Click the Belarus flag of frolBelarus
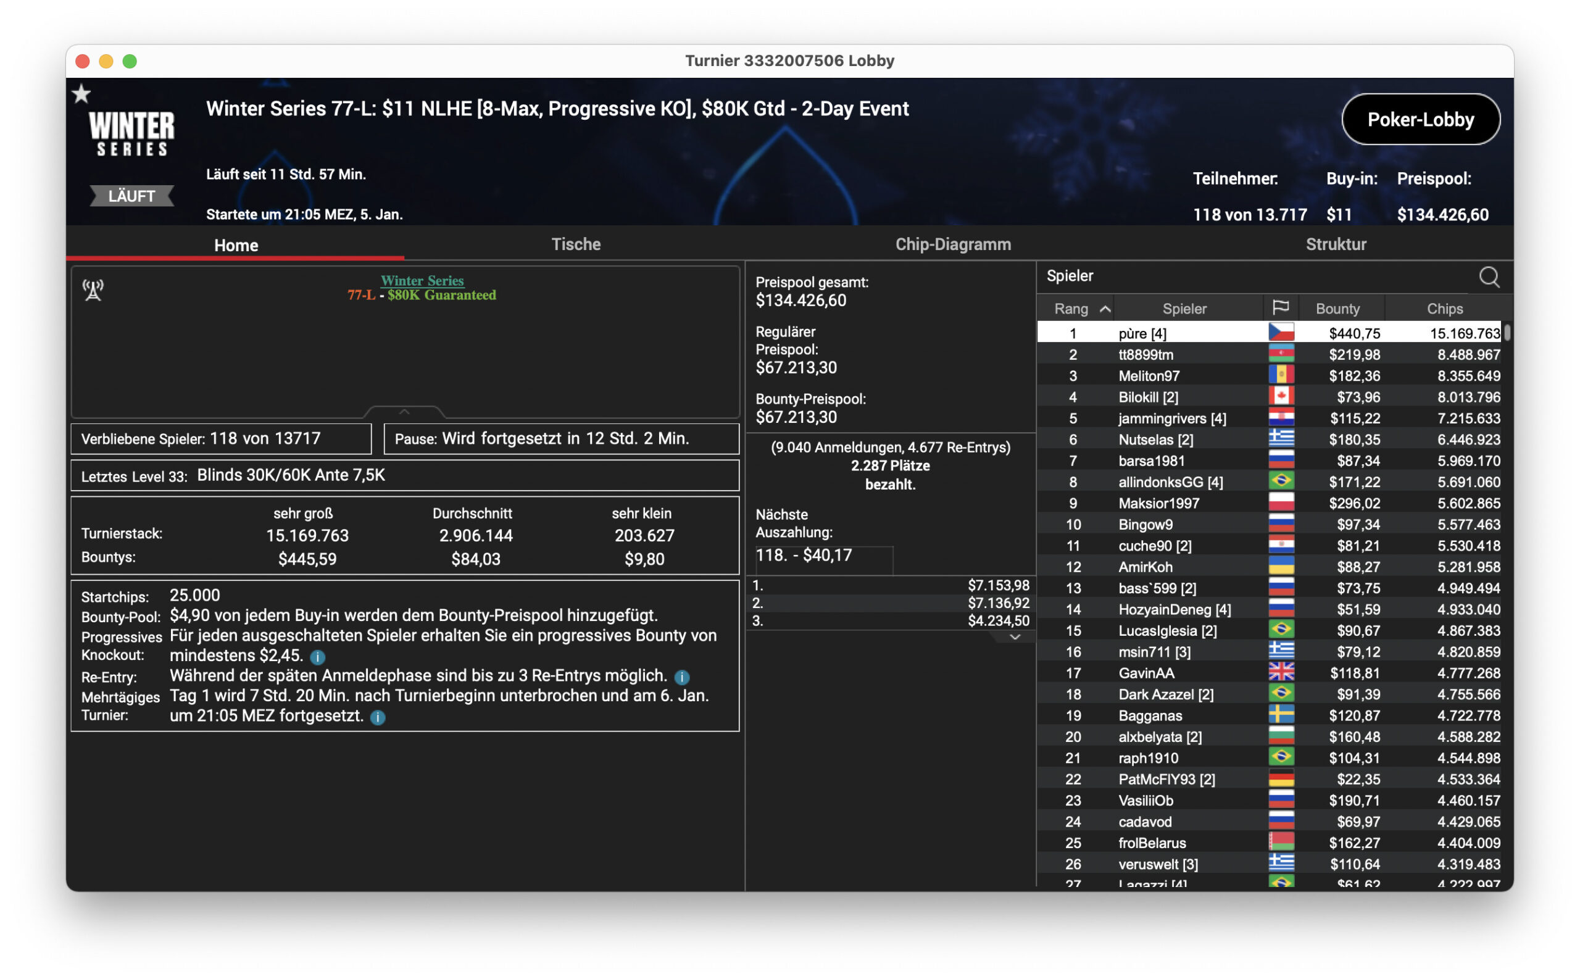 click(1281, 843)
